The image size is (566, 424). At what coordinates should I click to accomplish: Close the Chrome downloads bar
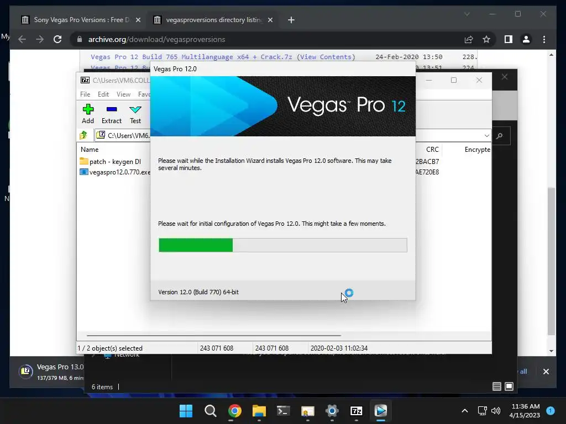tap(546, 372)
